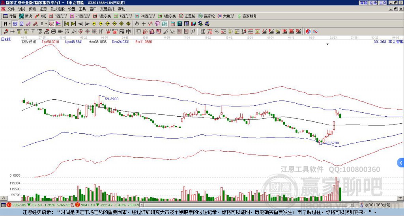Open the 帮助 menu

[122, 9]
